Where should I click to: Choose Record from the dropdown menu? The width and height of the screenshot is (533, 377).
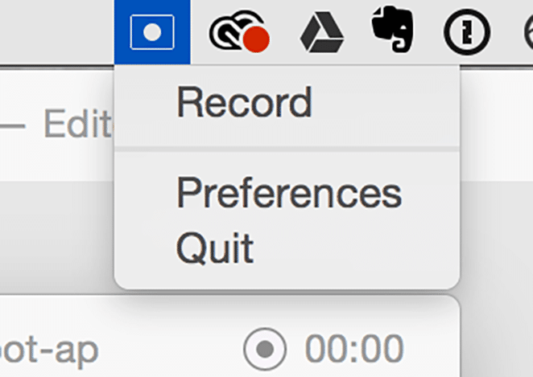pyautogui.click(x=244, y=103)
